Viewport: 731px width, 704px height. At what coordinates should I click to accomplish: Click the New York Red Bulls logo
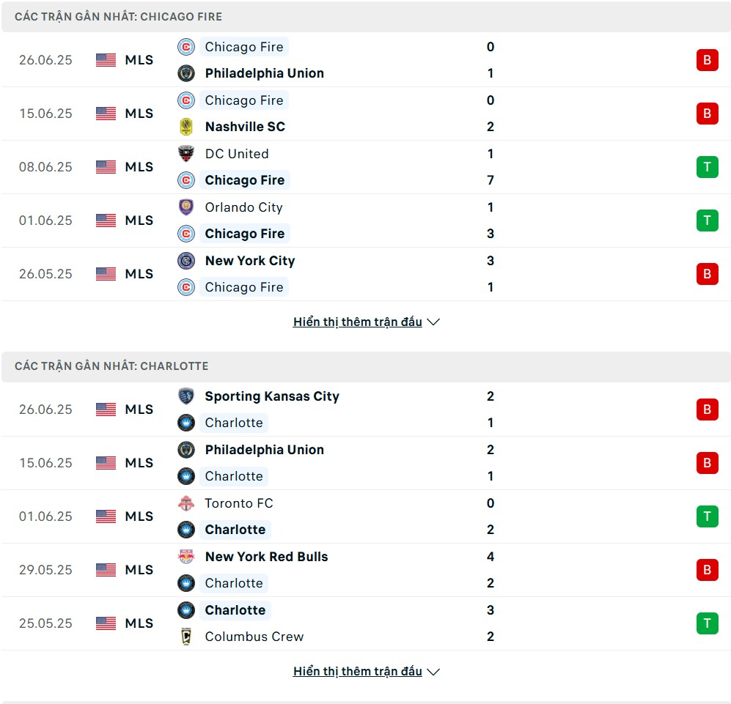[x=186, y=557]
